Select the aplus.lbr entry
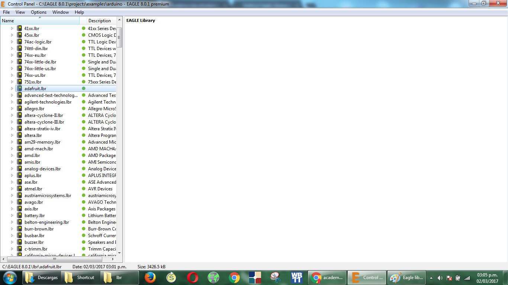The image size is (508, 285). [x=33, y=175]
